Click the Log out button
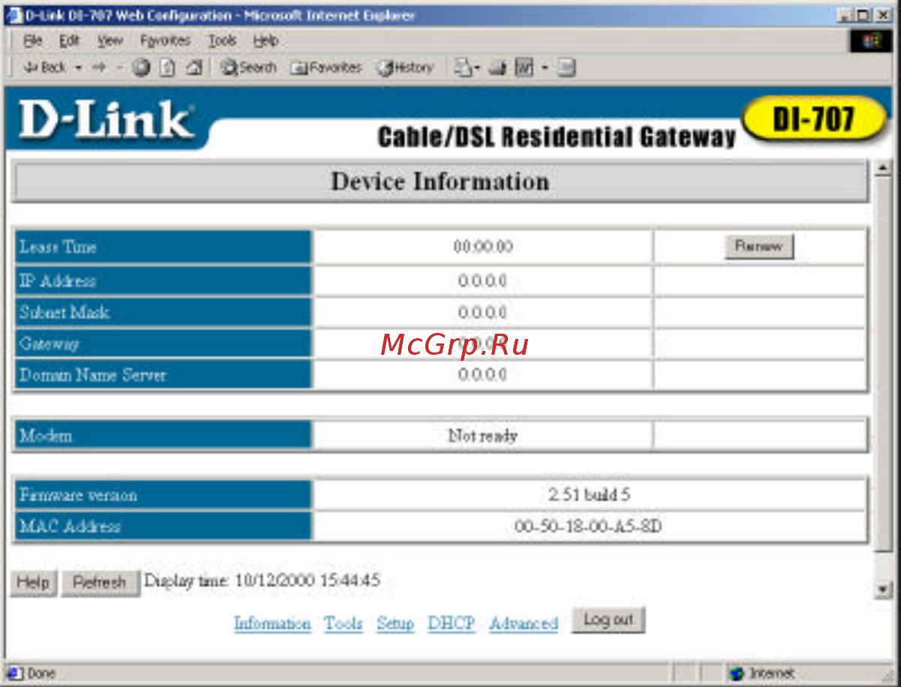This screenshot has width=901, height=687. click(x=608, y=619)
